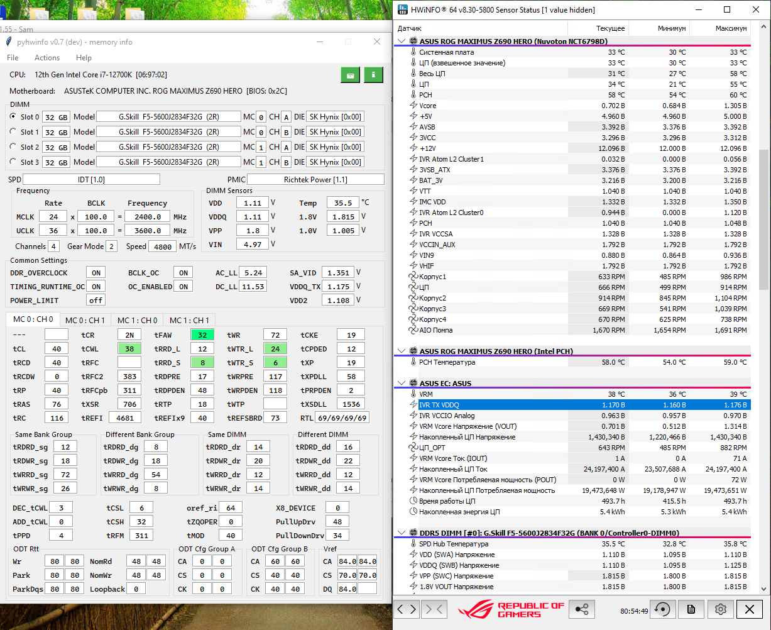
Task: Click the tCL value field showing 40
Action: 57,348
